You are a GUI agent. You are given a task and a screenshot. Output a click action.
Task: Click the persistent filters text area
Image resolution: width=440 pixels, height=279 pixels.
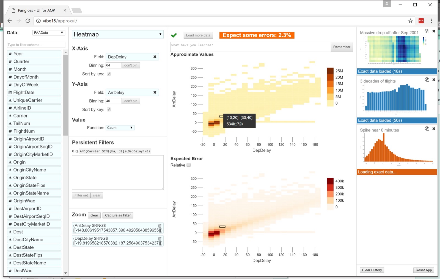pyautogui.click(x=118, y=172)
